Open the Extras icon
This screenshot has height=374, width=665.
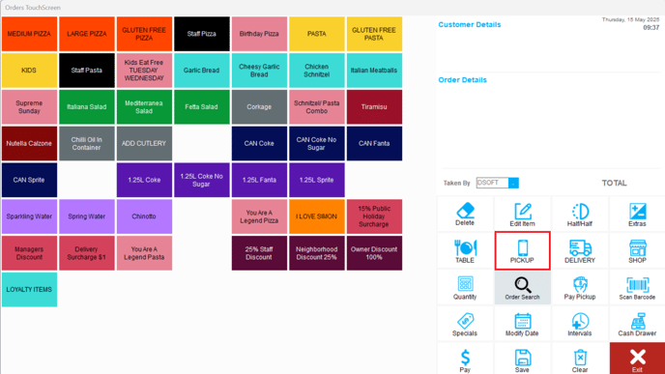(637, 211)
